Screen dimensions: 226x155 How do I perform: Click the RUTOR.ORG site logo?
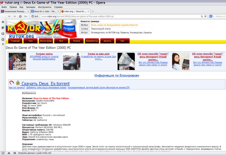pos(41,29)
